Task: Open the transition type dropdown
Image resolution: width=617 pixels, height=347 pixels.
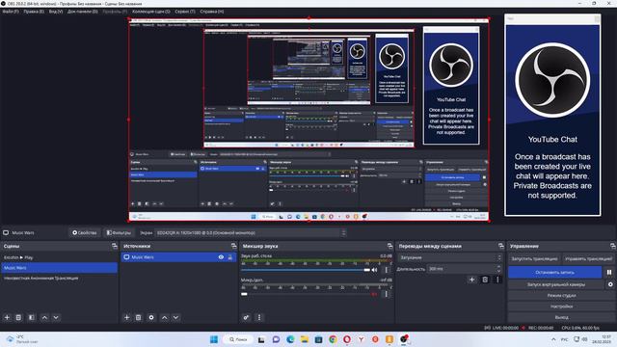Action: click(x=450, y=257)
